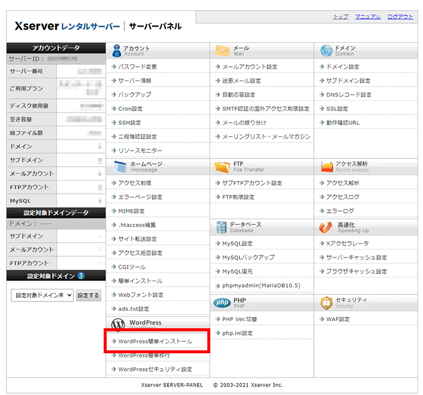The height and width of the screenshot is (395, 423).
Task: Open CGIツール
Action: pyautogui.click(x=132, y=267)
